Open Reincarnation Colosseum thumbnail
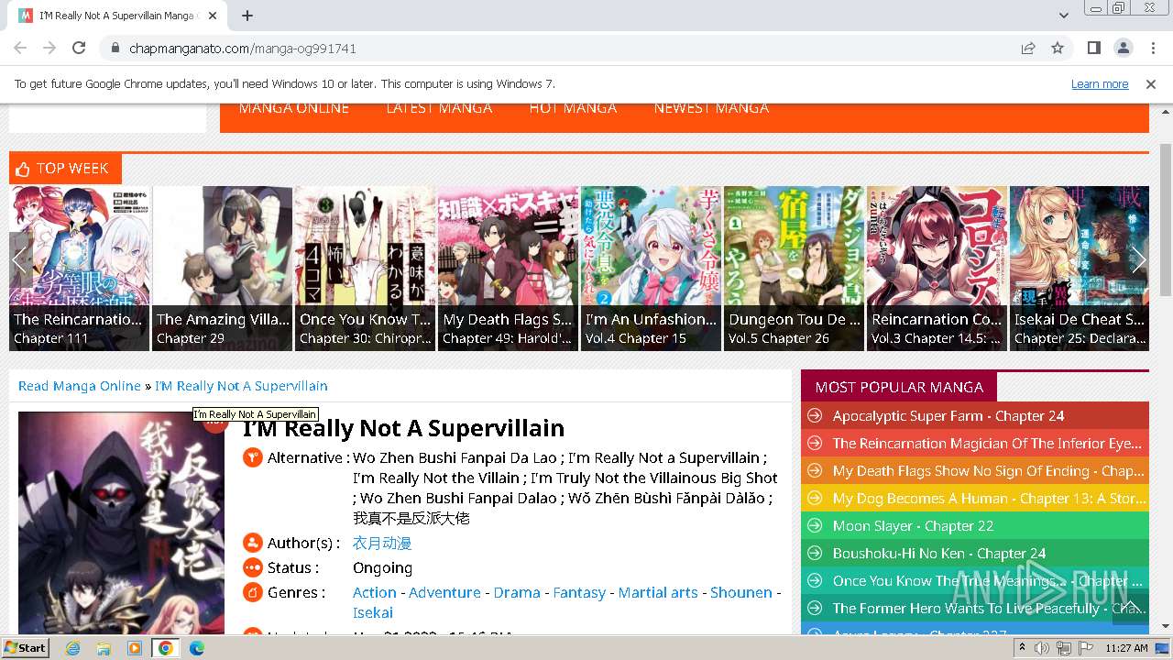Screen dimensions: 1173x660 (937, 268)
